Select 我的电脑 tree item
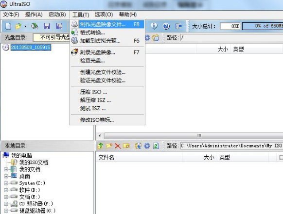283x214 pixels. (21, 155)
